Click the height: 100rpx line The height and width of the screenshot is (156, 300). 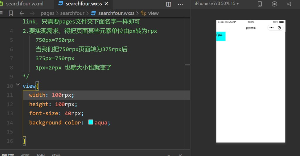[53, 104]
